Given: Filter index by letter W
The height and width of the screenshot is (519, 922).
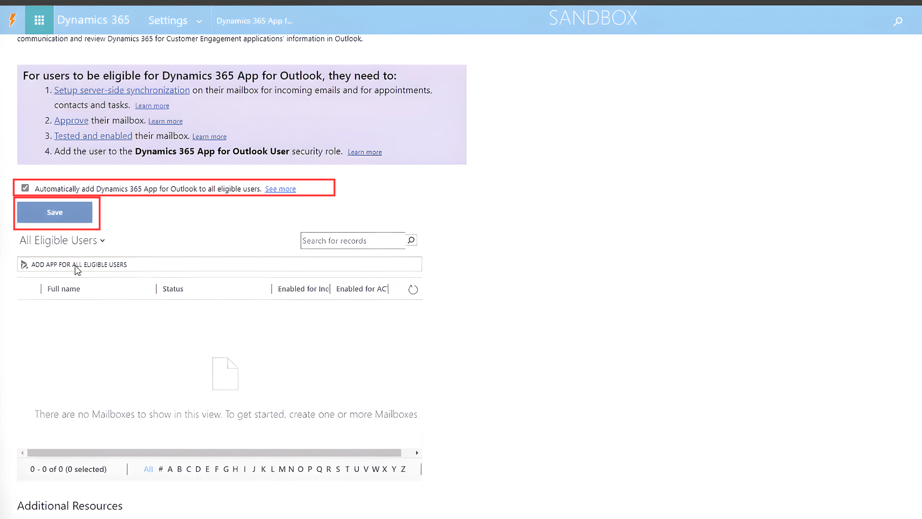Looking at the screenshot, I should pos(375,470).
